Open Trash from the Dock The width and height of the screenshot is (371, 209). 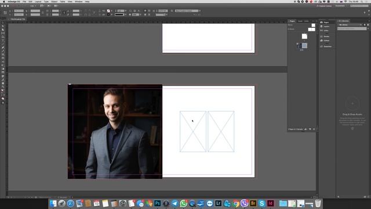point(318,203)
